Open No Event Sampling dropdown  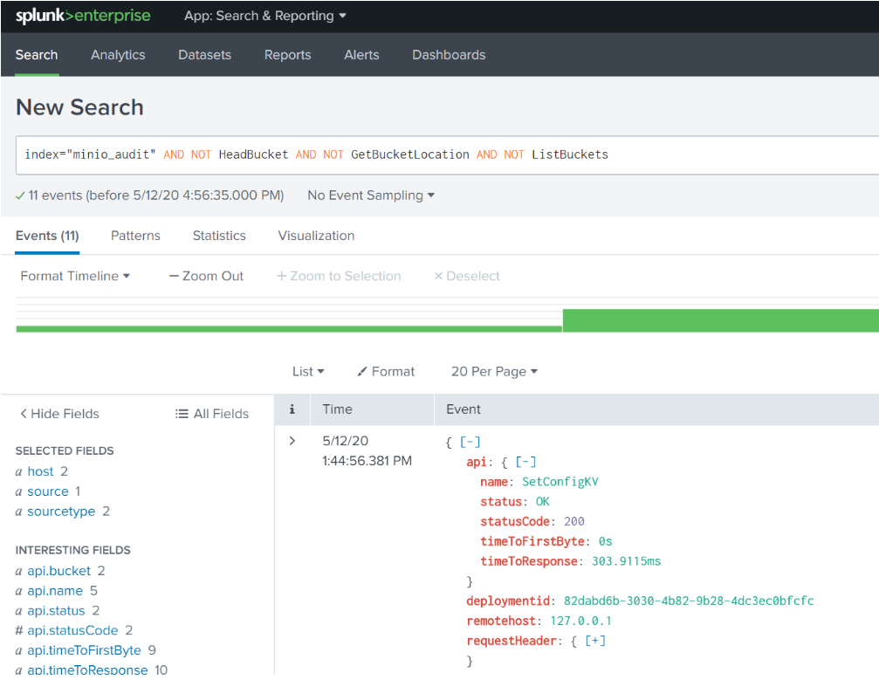click(371, 196)
